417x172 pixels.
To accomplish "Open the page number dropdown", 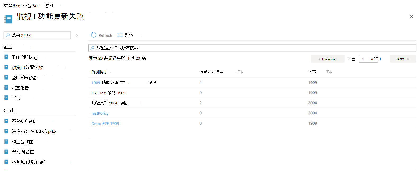I will tap(368, 59).
